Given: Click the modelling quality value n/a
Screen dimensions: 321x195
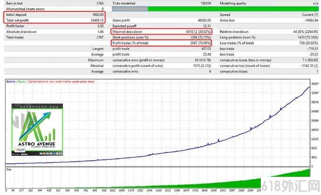Looking at the screenshot, I should tap(315, 3).
